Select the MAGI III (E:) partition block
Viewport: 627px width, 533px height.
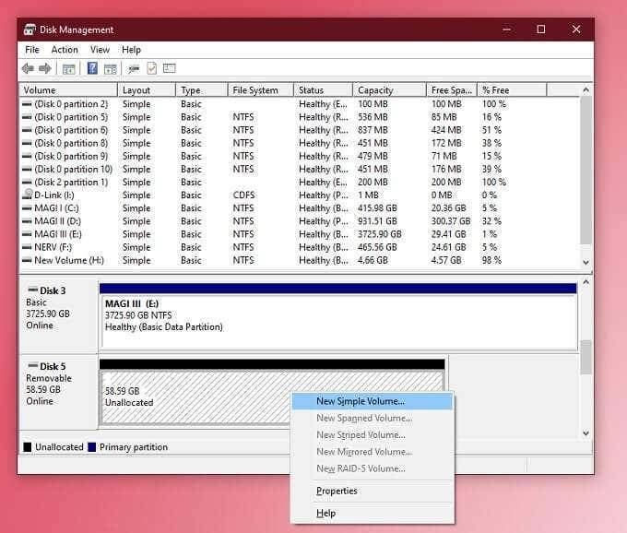click(338, 316)
